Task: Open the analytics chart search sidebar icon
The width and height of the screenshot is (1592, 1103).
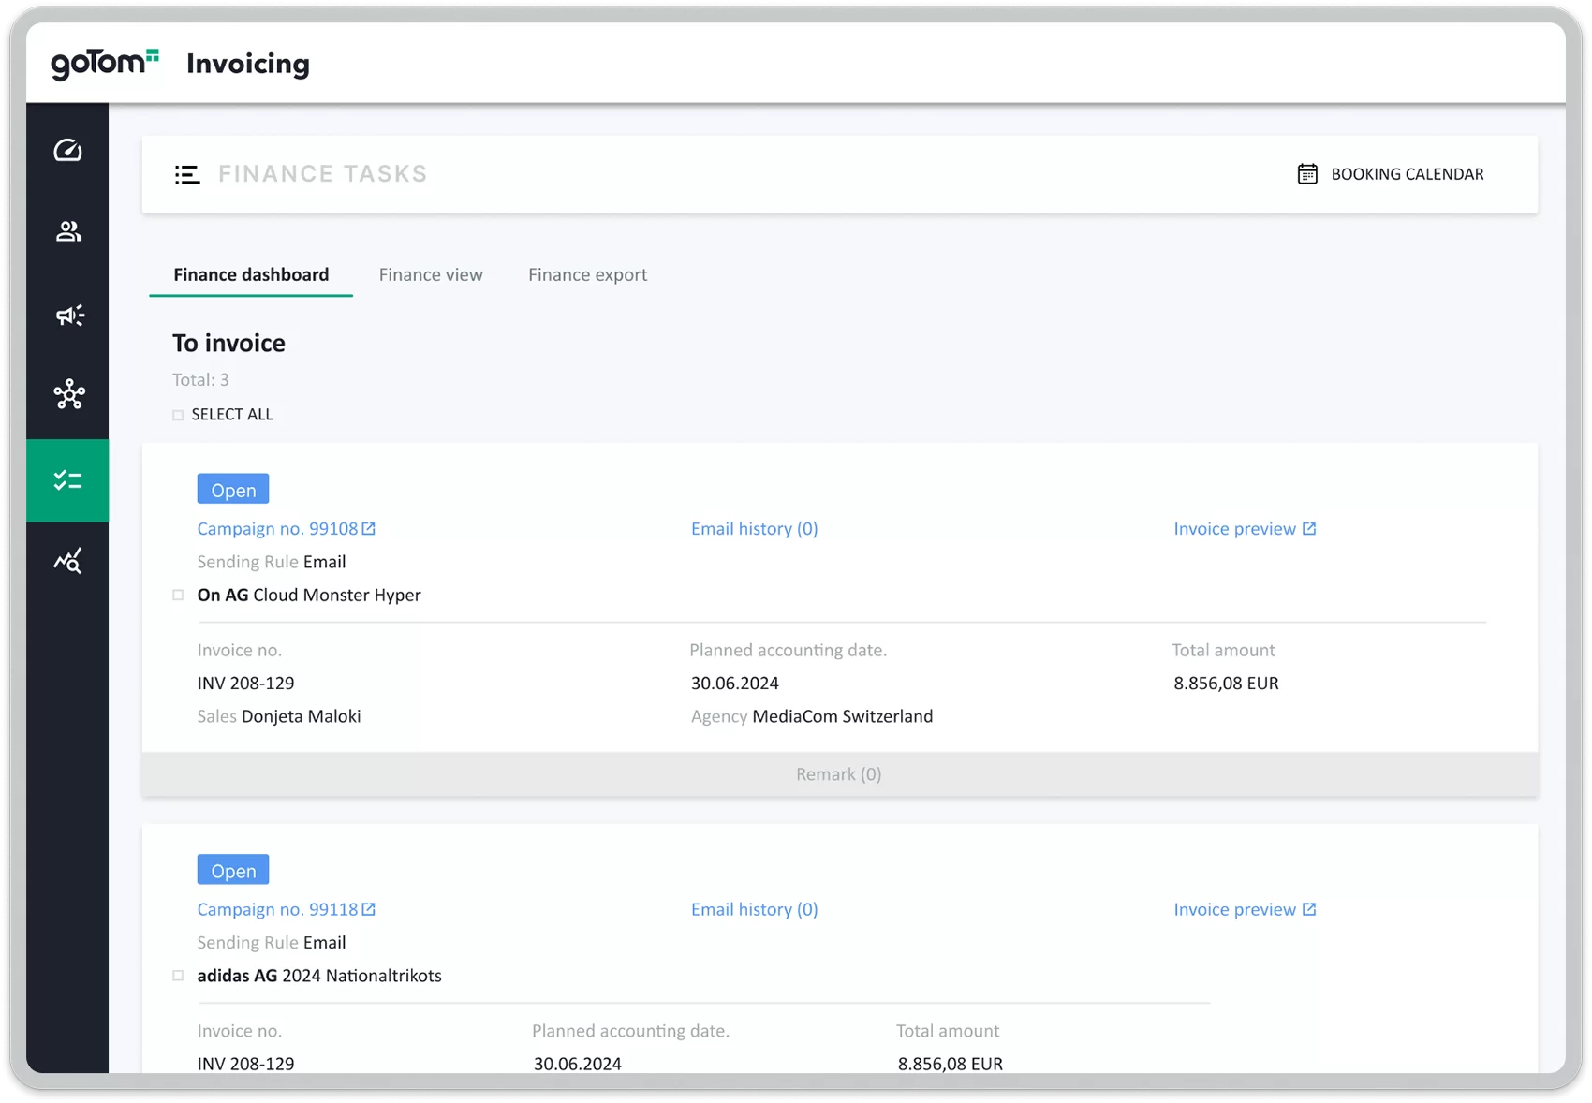Action: click(67, 561)
